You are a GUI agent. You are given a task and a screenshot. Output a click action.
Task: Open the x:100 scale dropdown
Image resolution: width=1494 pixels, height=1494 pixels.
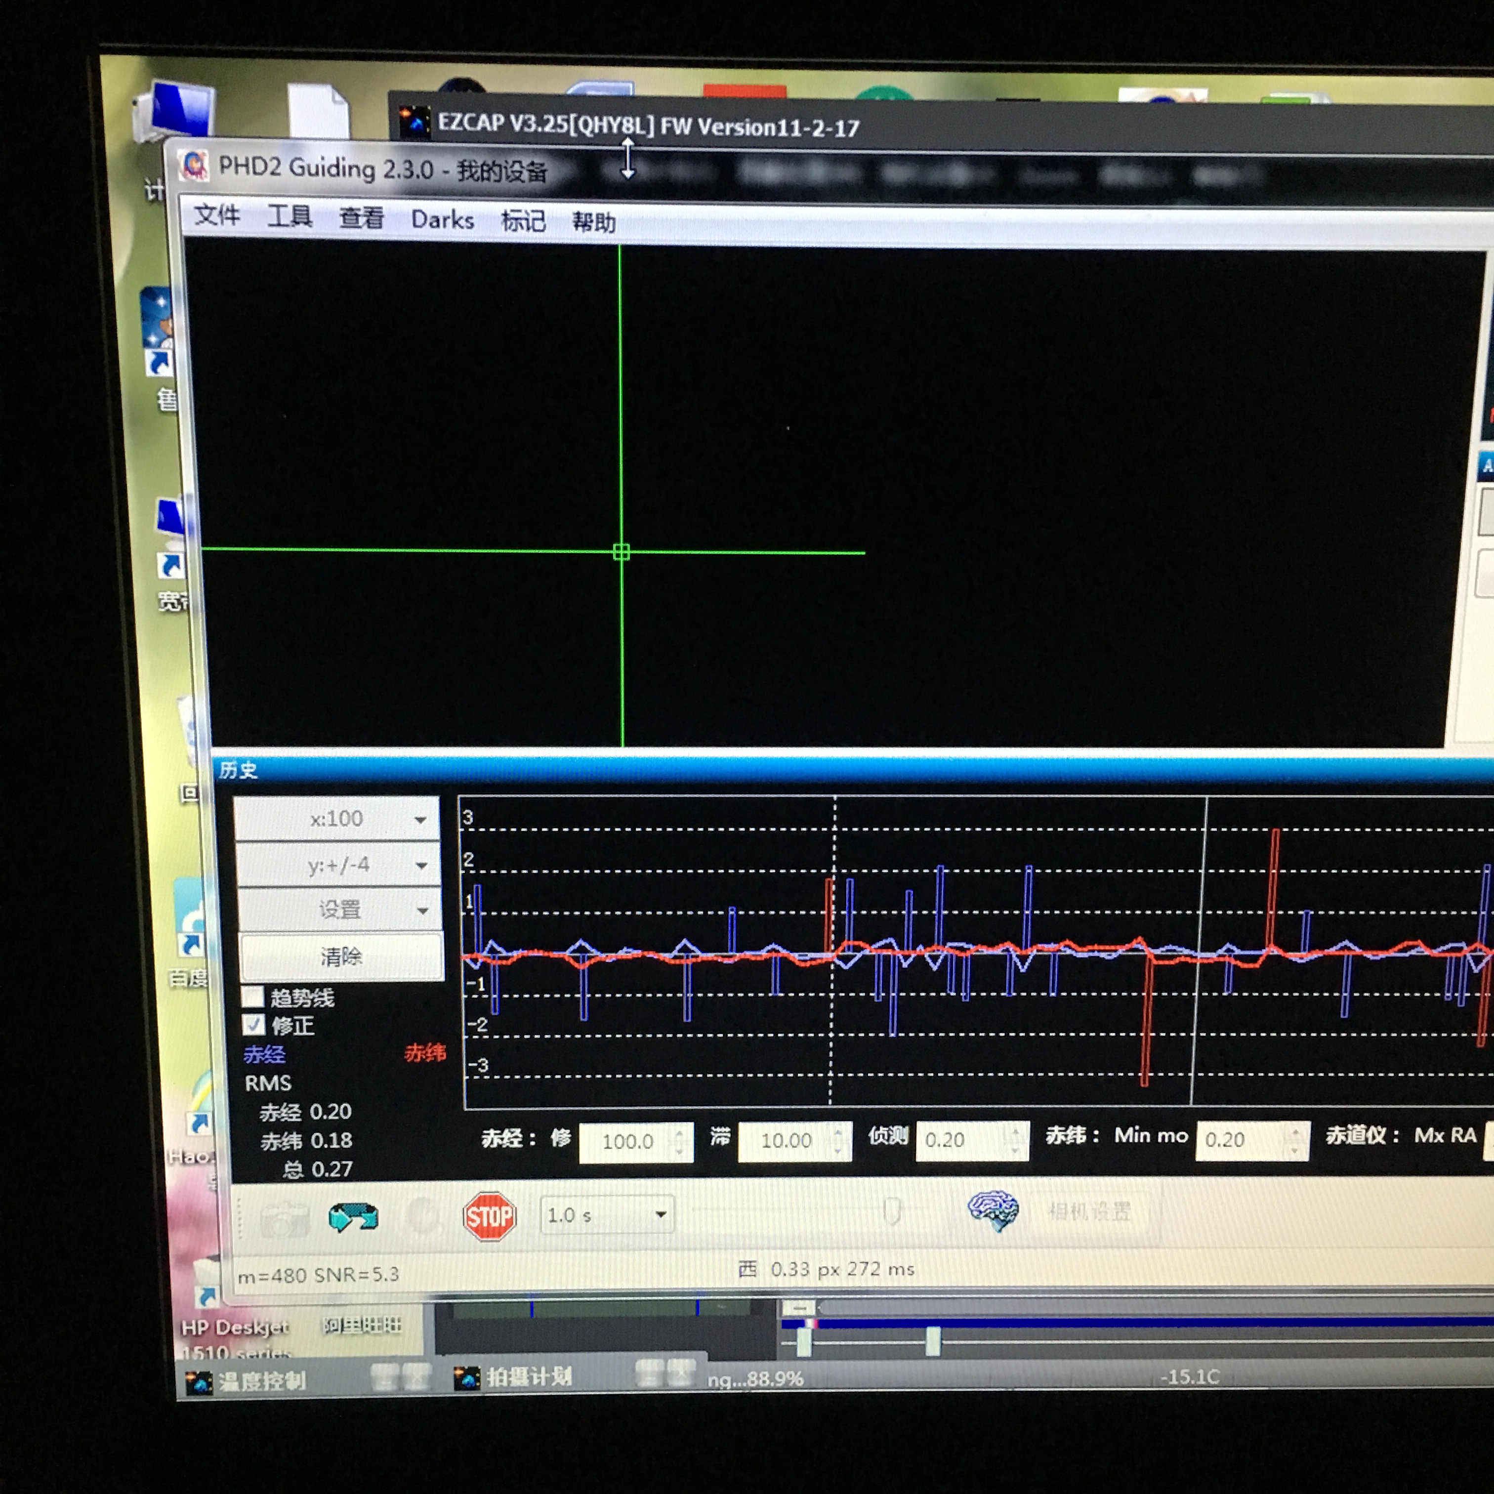pos(337,819)
